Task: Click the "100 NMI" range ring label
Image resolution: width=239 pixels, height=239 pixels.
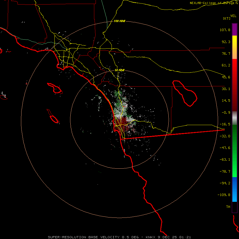Action: click(x=119, y=21)
